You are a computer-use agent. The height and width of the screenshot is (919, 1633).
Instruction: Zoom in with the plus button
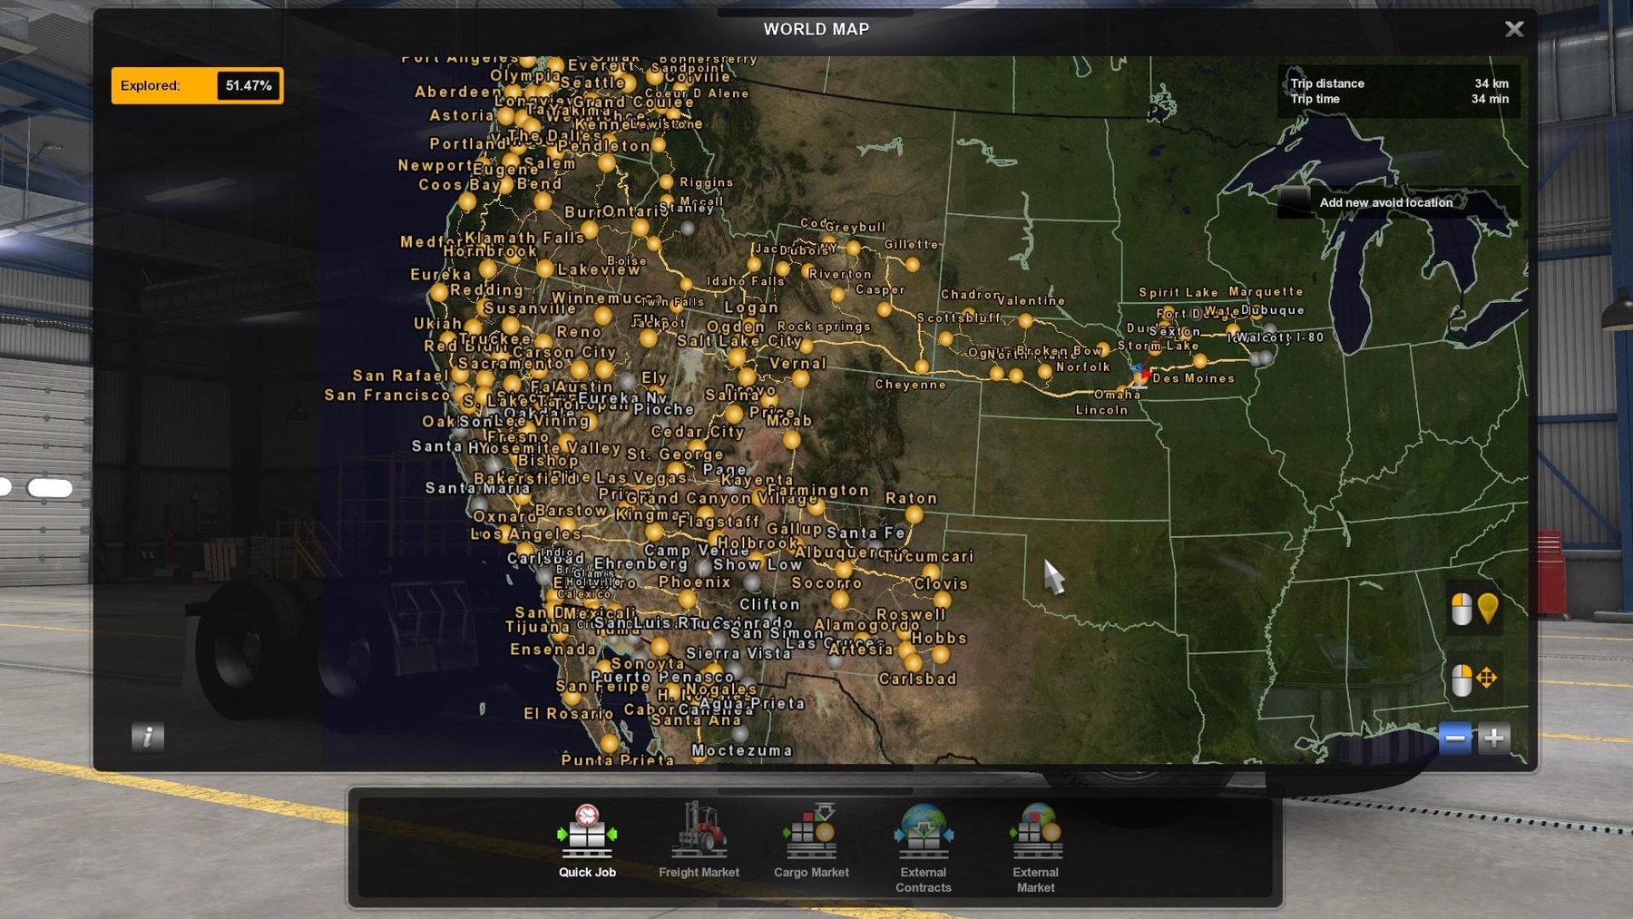pyautogui.click(x=1493, y=738)
